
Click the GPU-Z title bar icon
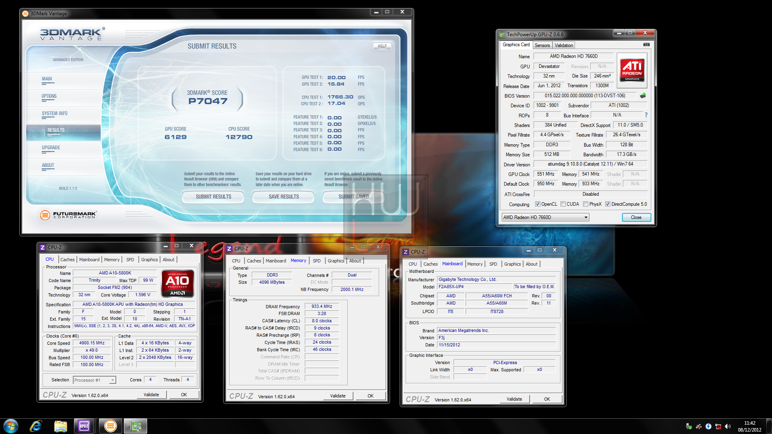tap(502, 35)
